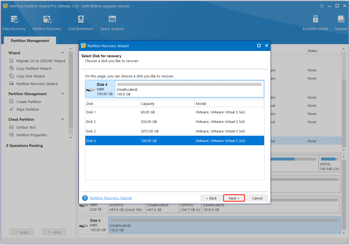350x245 pixels.
Task: Click the disk map scroll-down arrow
Action: pos(344,233)
